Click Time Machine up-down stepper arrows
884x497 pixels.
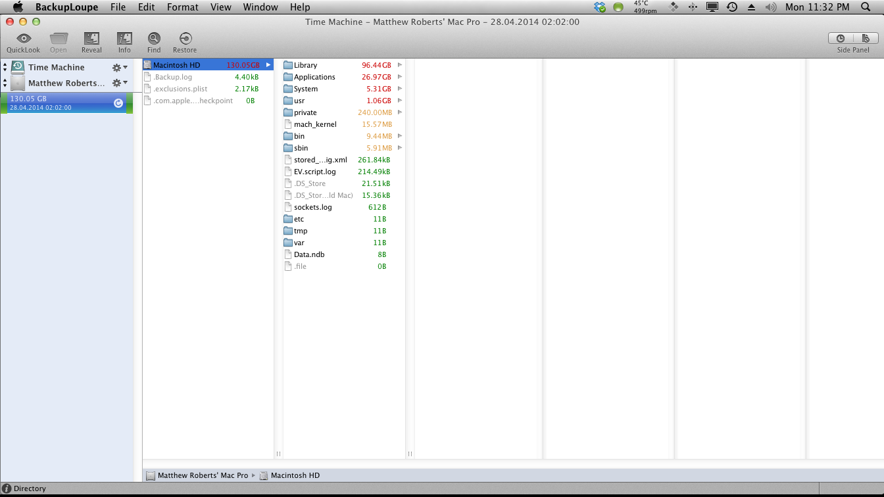pyautogui.click(x=5, y=67)
